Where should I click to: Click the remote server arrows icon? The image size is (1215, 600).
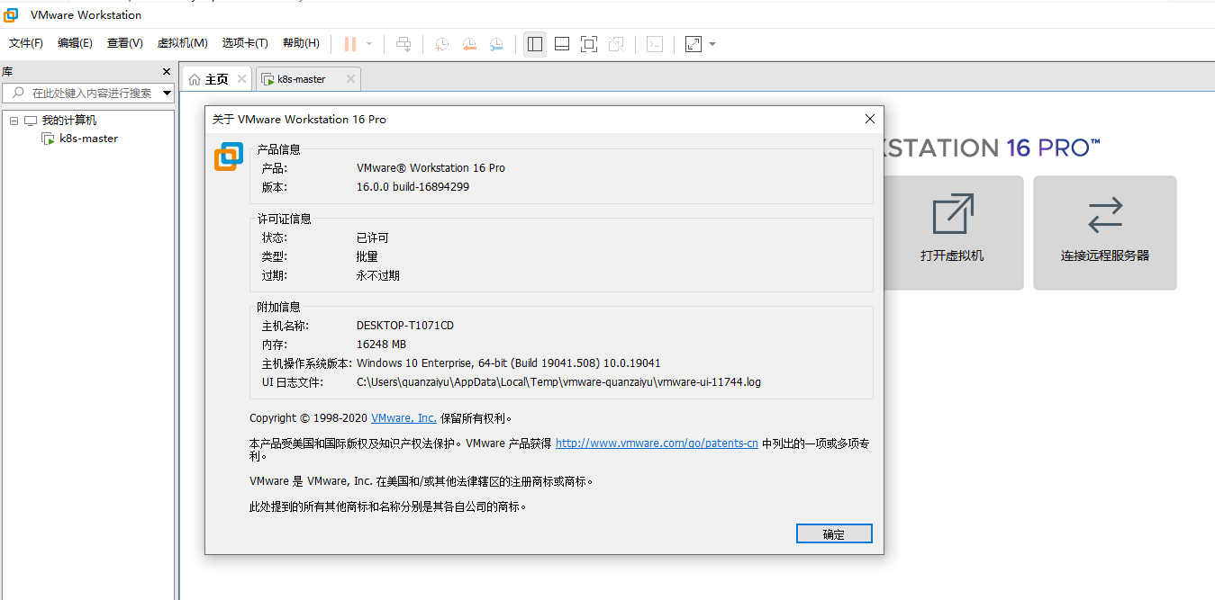pos(1105,214)
